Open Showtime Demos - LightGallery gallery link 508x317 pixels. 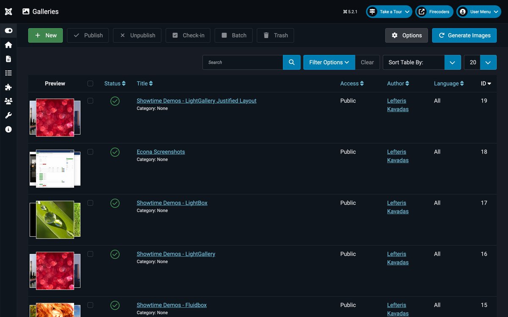click(x=176, y=254)
